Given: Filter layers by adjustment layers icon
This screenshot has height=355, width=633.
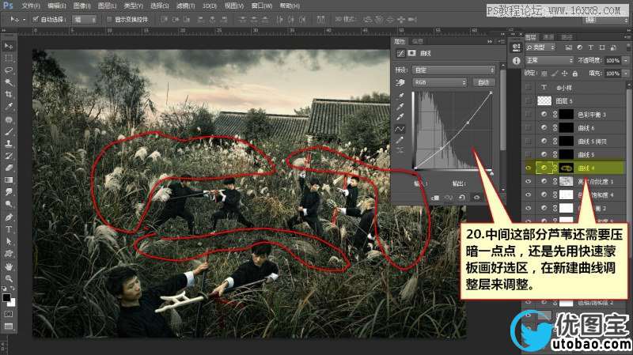Looking at the screenshot, I should pyautogui.click(x=580, y=47).
